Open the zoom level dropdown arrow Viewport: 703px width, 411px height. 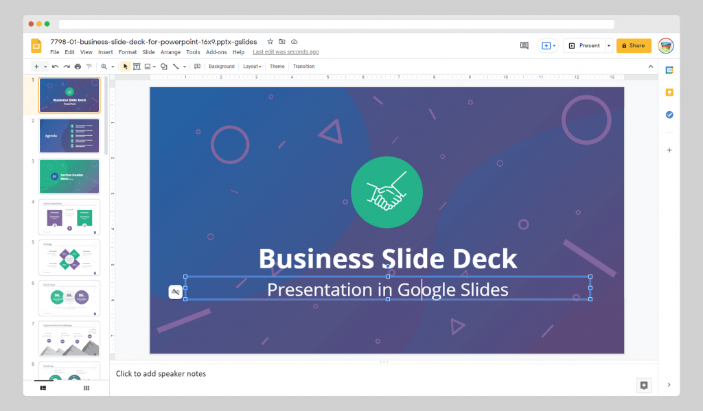[x=113, y=67]
